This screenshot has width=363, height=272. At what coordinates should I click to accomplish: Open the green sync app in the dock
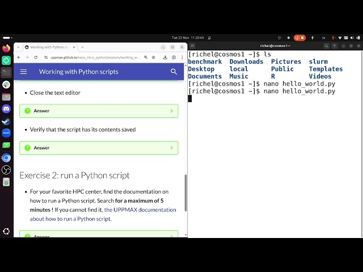6,61
